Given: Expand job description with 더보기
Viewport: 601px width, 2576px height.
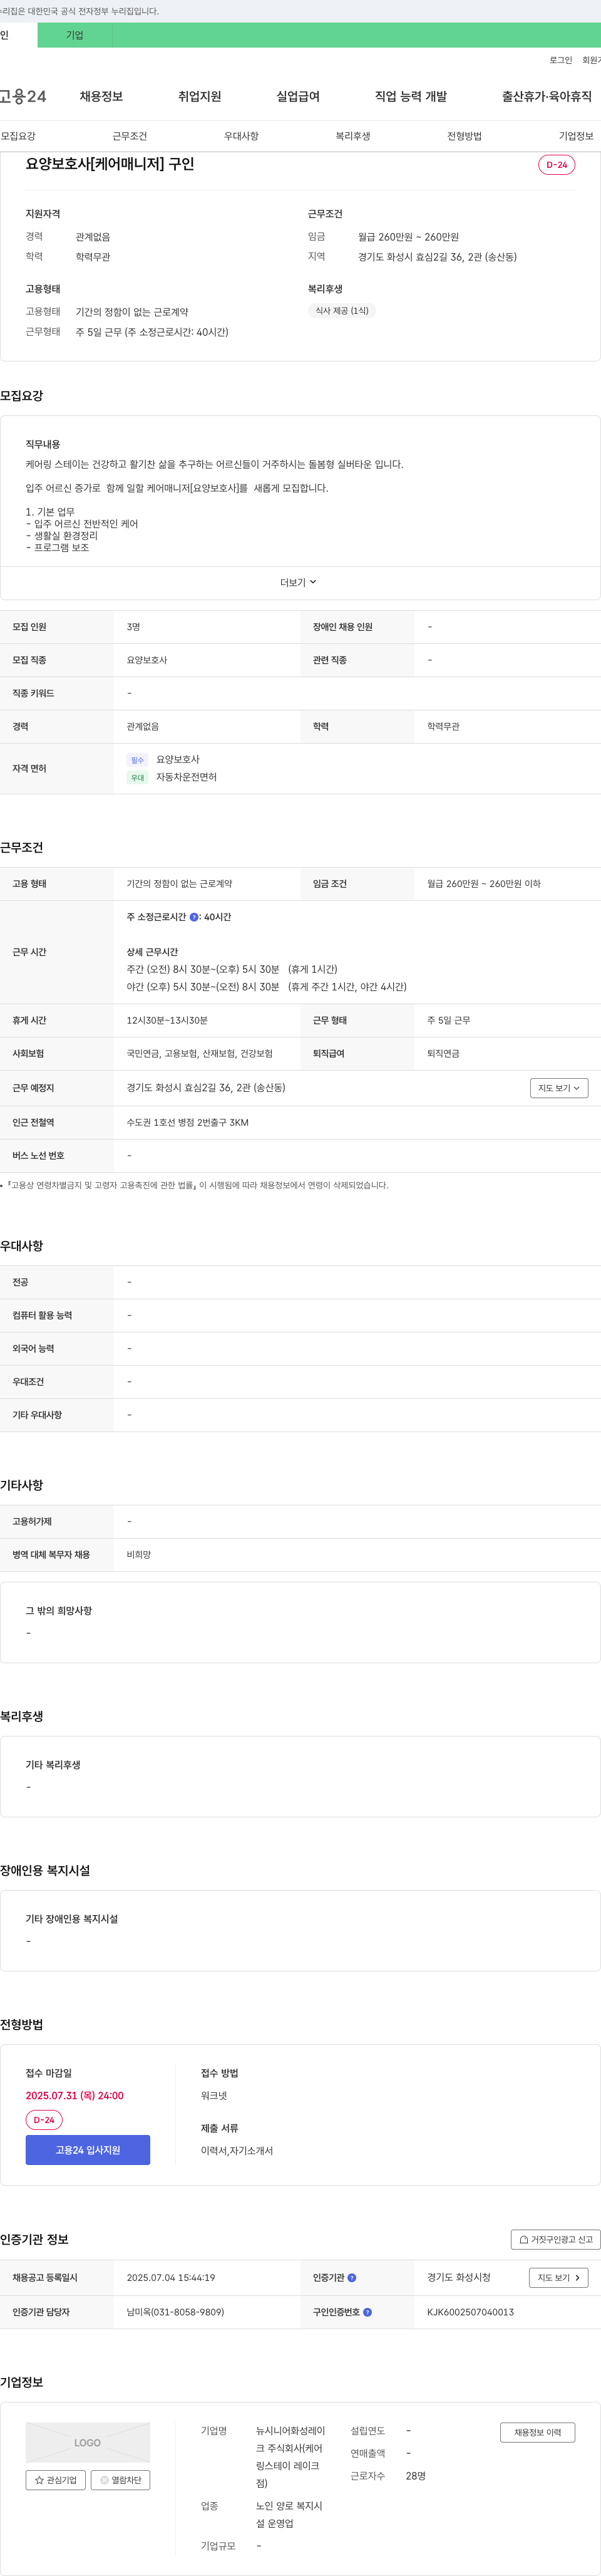Looking at the screenshot, I should pyautogui.click(x=299, y=582).
